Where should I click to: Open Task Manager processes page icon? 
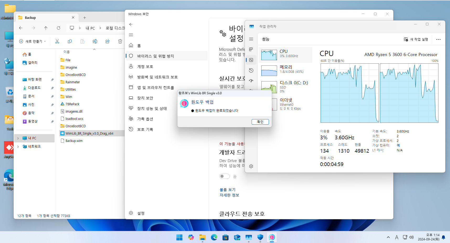coord(251,49)
